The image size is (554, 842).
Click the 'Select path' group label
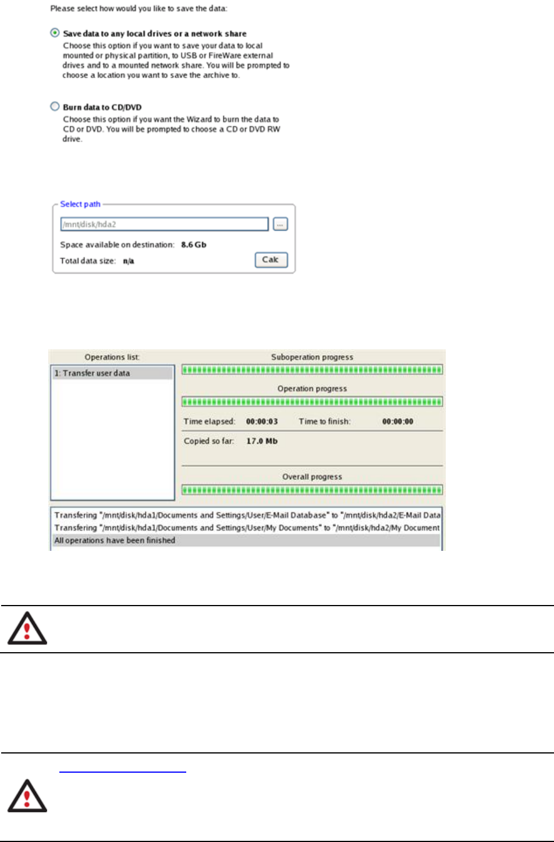80,204
